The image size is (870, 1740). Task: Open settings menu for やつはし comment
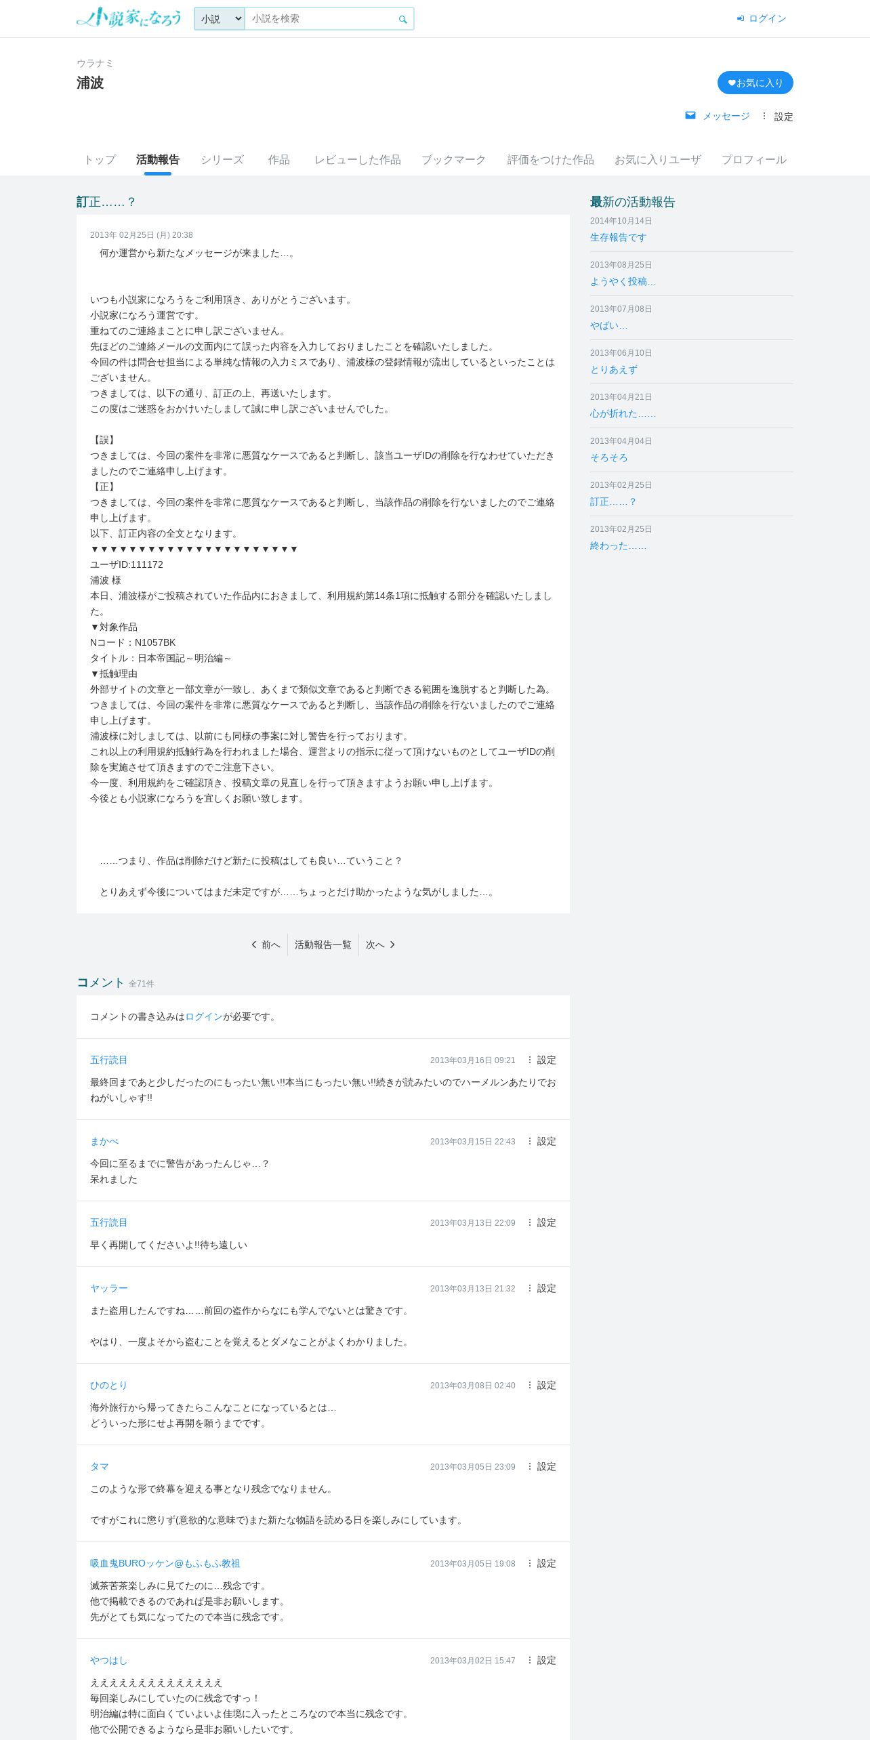[x=541, y=1660]
